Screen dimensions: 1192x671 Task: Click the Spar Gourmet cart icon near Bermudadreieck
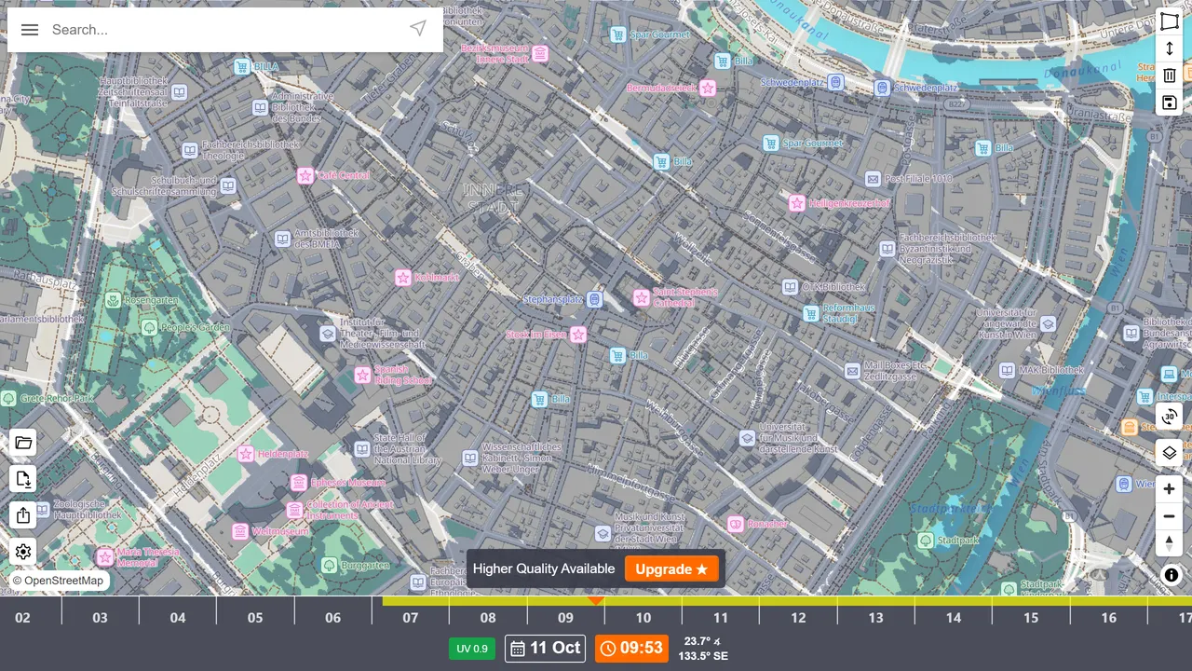(616, 34)
